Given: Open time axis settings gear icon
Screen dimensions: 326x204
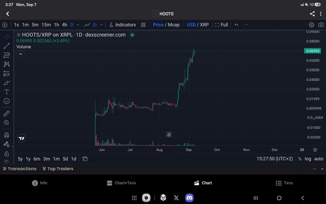Looking at the screenshot, I should [x=315, y=150].
